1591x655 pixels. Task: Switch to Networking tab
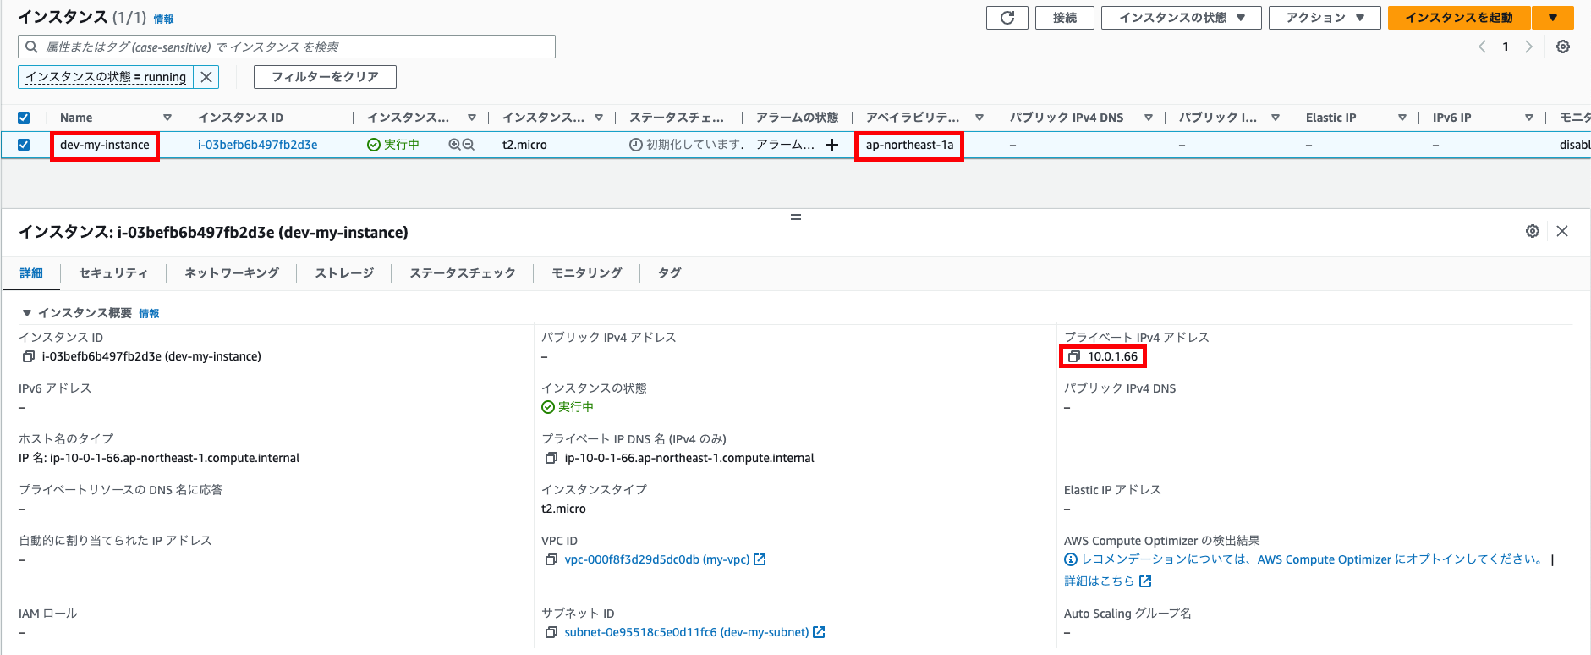pos(232,273)
